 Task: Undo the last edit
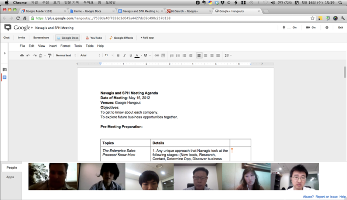(x=28, y=56)
